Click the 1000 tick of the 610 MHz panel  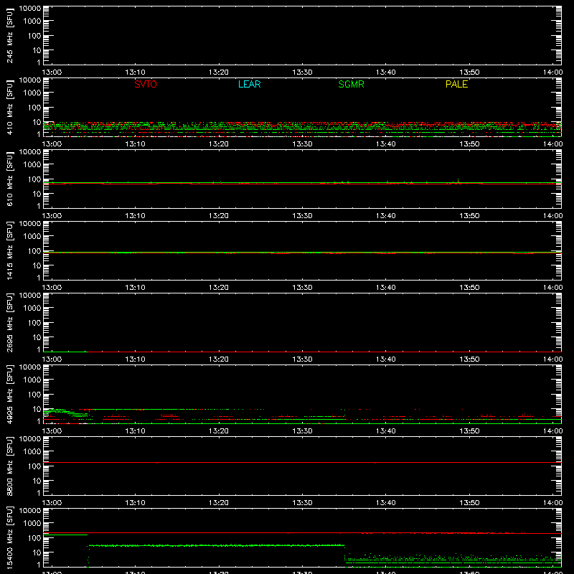tap(32, 165)
